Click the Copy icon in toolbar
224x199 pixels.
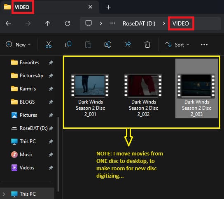(x=68, y=44)
